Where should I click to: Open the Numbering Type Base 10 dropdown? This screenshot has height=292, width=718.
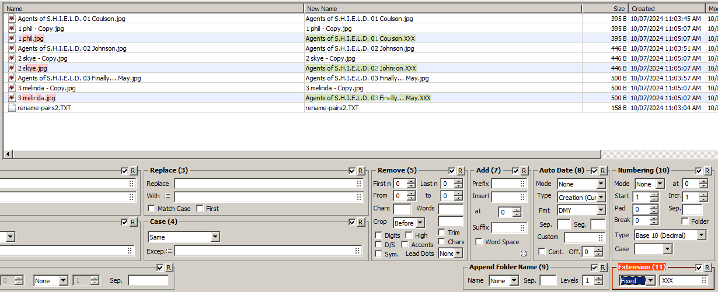[x=670, y=235]
